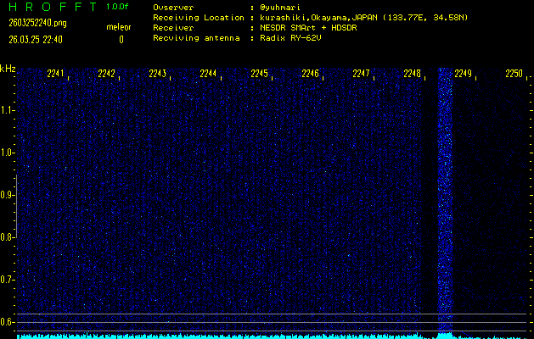Click the 0.8 kHz axis label
534x339 pixels.
click(8, 237)
